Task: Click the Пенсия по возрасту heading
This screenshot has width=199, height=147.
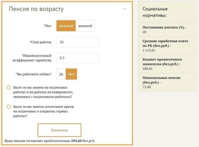Action: pos(36,9)
